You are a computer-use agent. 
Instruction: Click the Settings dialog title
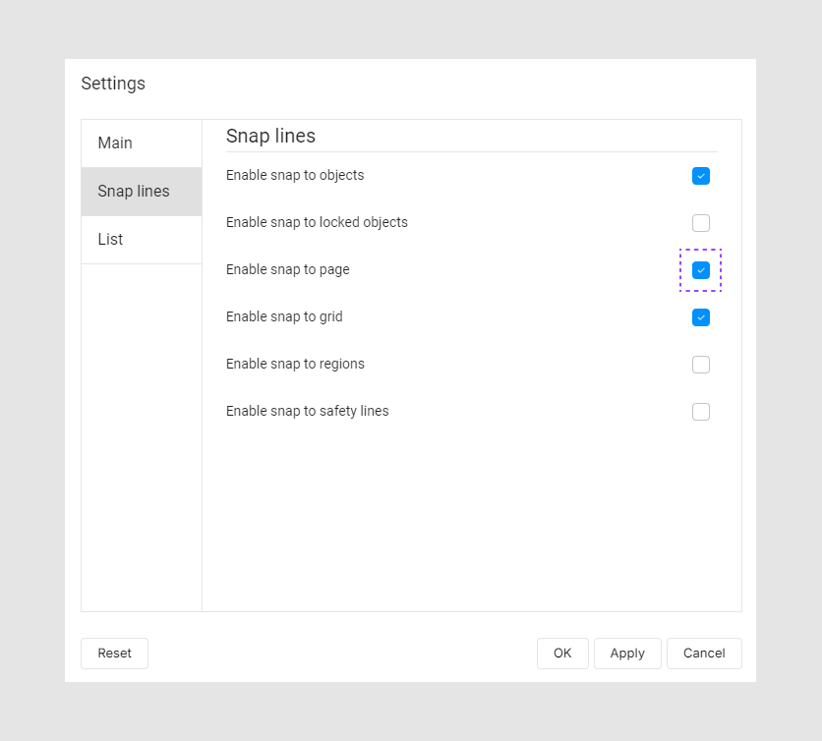tap(113, 85)
